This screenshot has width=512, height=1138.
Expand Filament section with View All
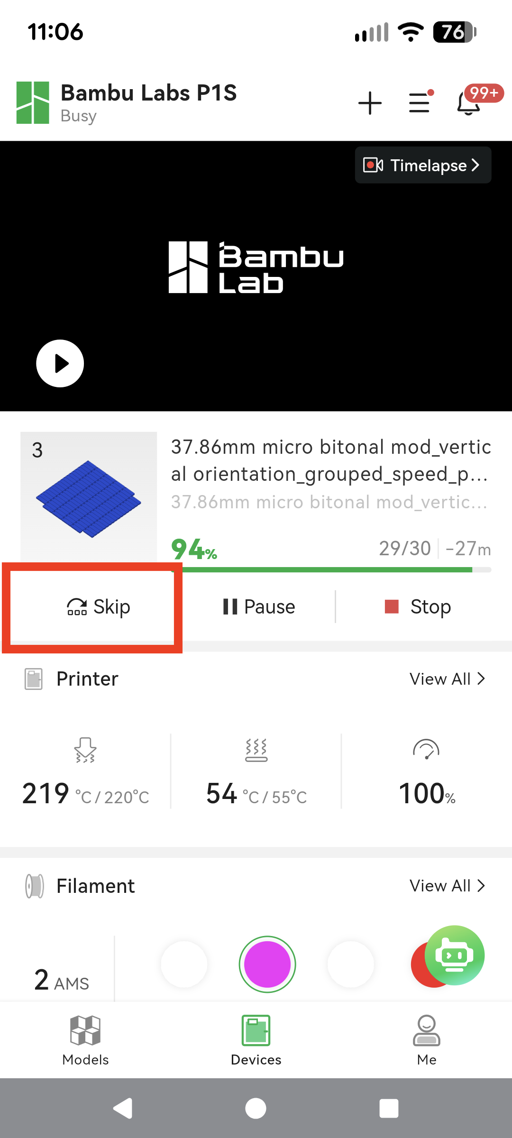click(447, 886)
